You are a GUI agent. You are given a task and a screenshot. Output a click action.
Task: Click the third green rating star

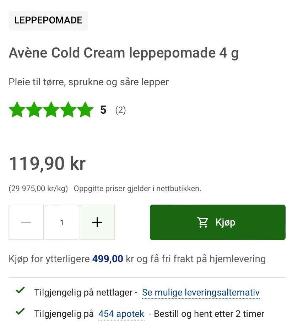point(51,109)
